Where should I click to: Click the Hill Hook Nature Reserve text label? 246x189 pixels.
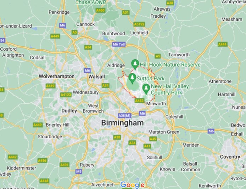pyautogui.click(x=170, y=64)
